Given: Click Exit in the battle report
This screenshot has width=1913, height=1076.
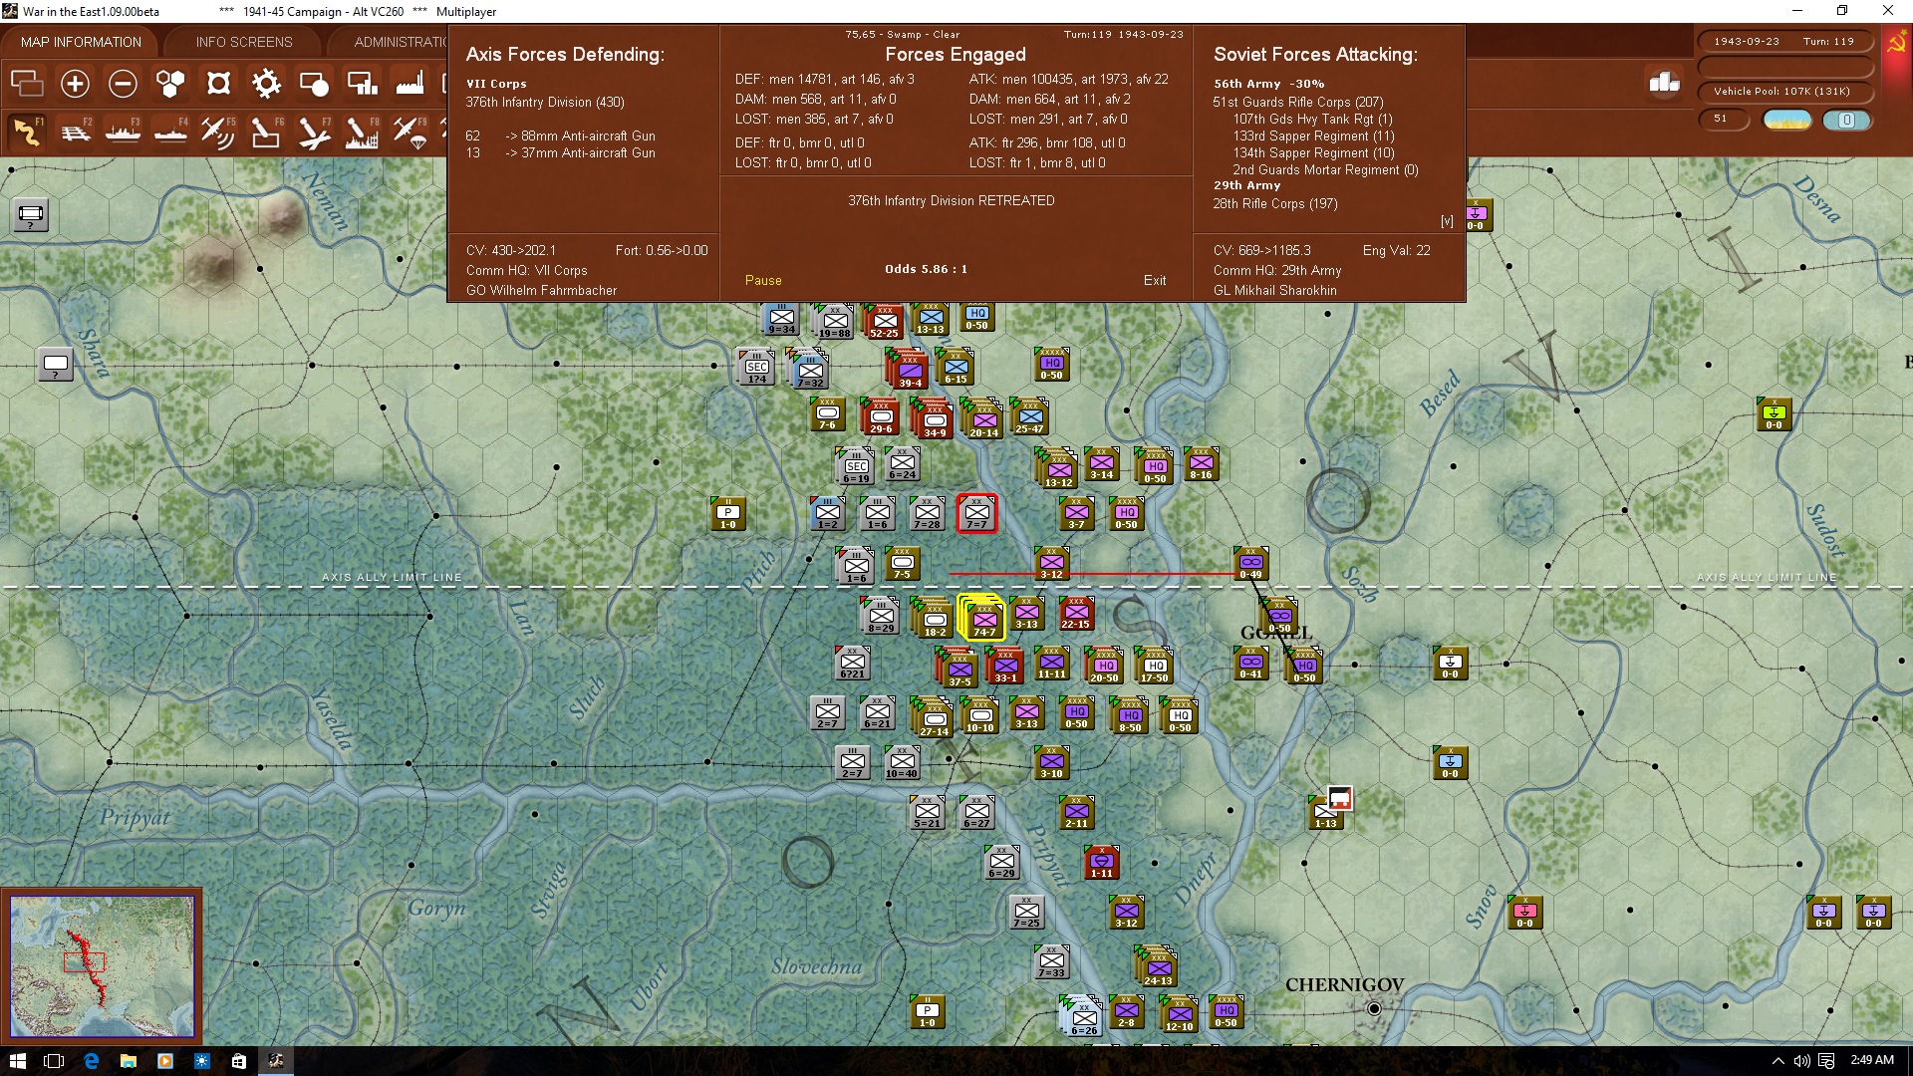Looking at the screenshot, I should [1155, 281].
